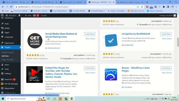This screenshot has height=101, width=179.
Task: Open the Report | Grammarly bookmark
Action: pyautogui.click(x=155, y=11)
